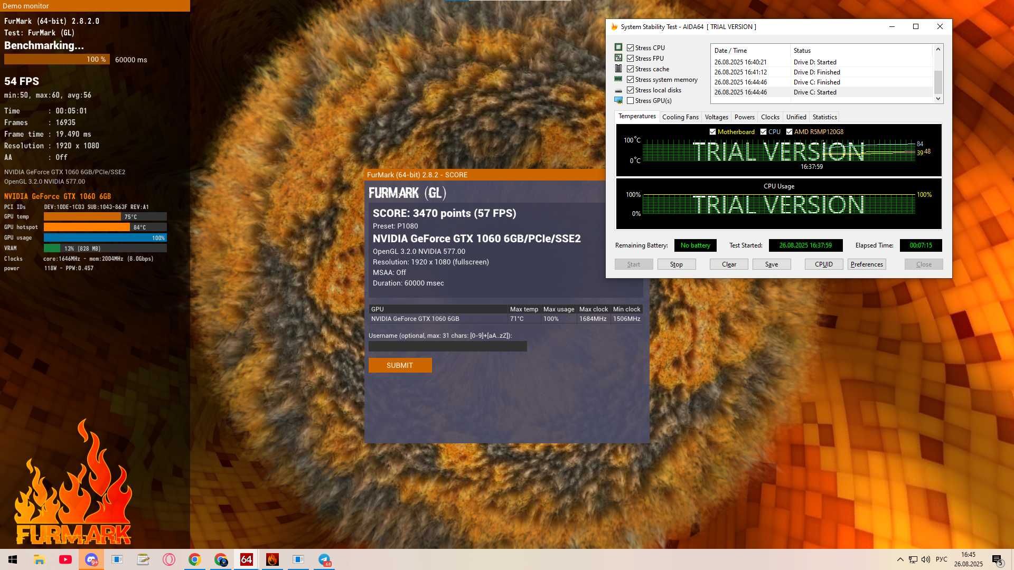
Task: Uncheck the Stress local disks checkbox
Action: click(x=630, y=90)
